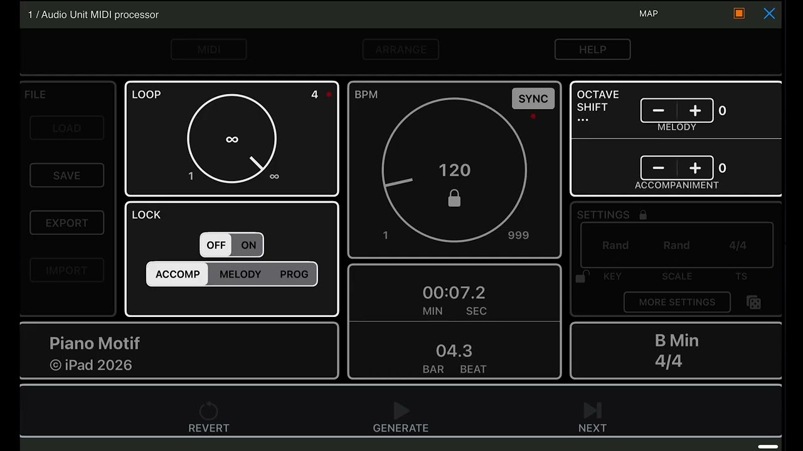Click the Piano Motif title text
The image size is (803, 451).
pyautogui.click(x=95, y=343)
